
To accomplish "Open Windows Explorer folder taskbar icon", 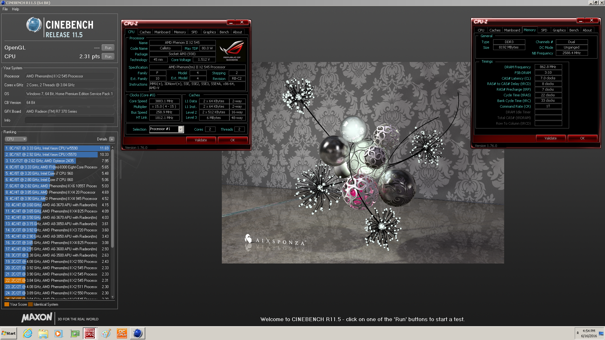I will 43,333.
